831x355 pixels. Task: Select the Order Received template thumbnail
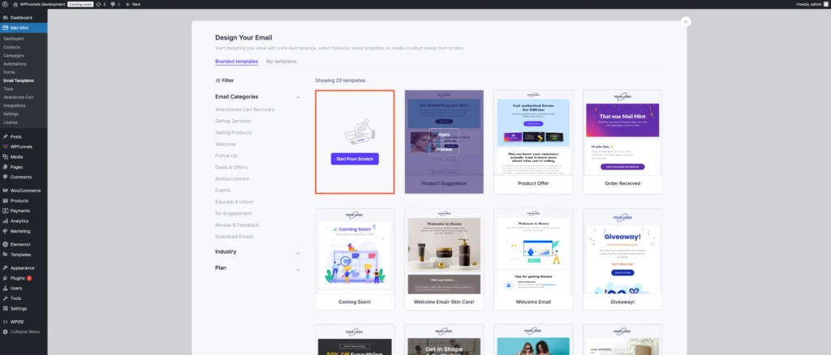coord(622,142)
